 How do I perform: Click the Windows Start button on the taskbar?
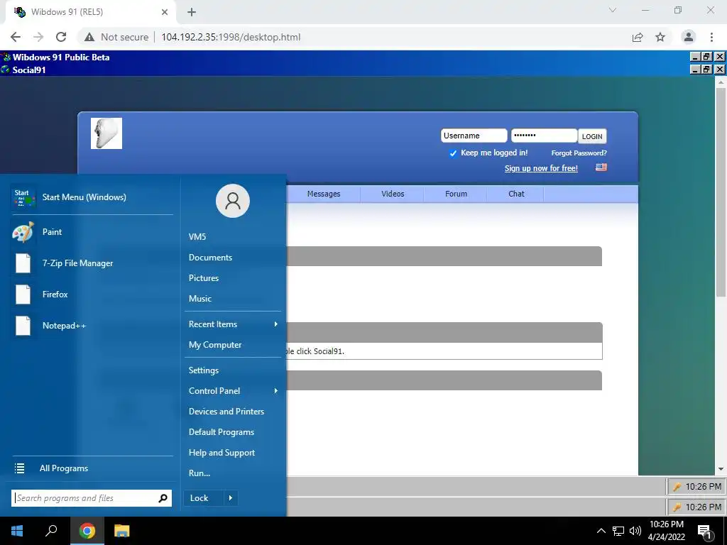tap(17, 531)
